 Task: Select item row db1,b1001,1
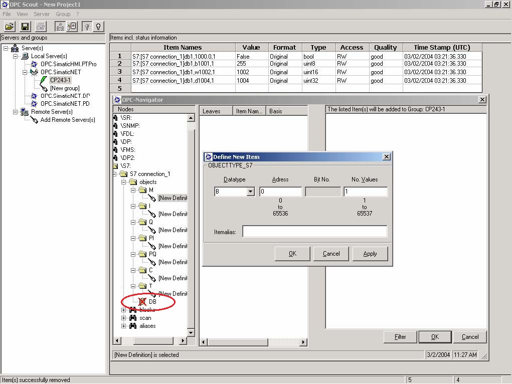pos(295,64)
